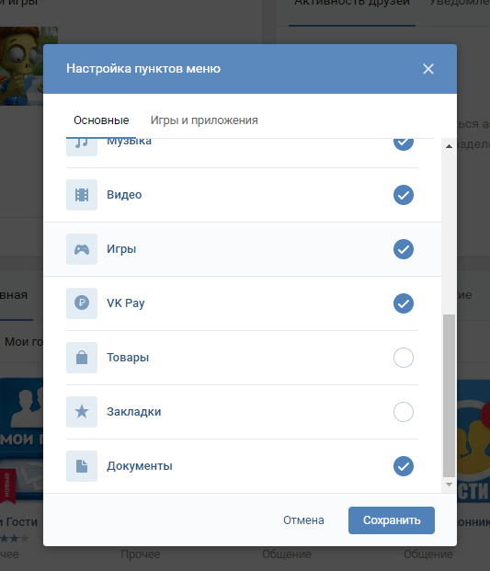Click the Video film strip icon
Screen dimensions: 490x571
click(82, 195)
